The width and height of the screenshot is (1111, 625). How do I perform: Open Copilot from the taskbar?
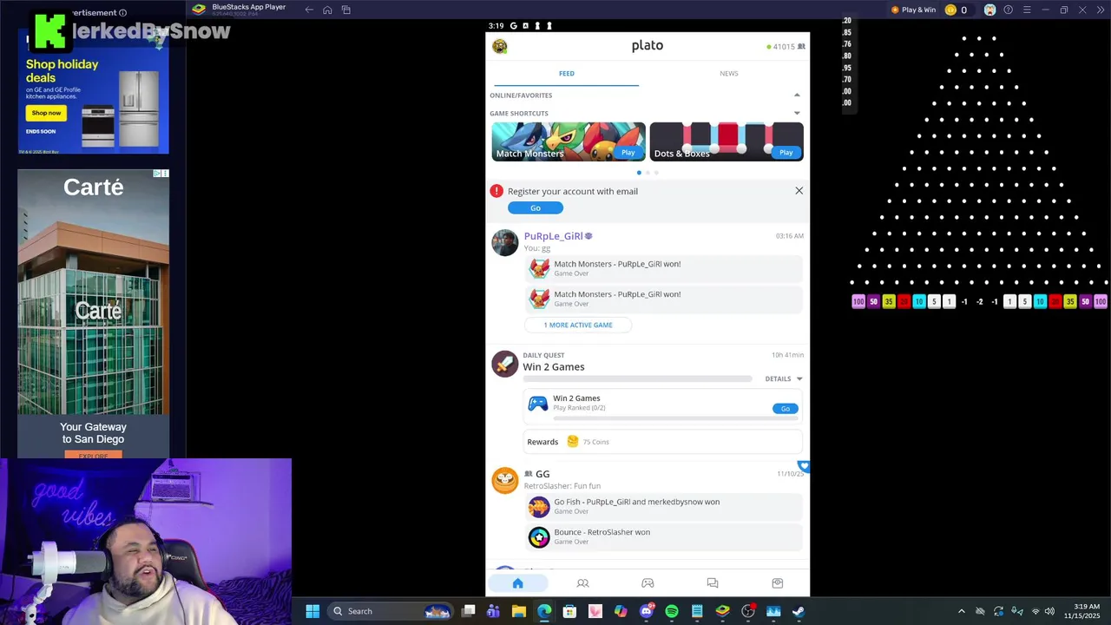621,611
